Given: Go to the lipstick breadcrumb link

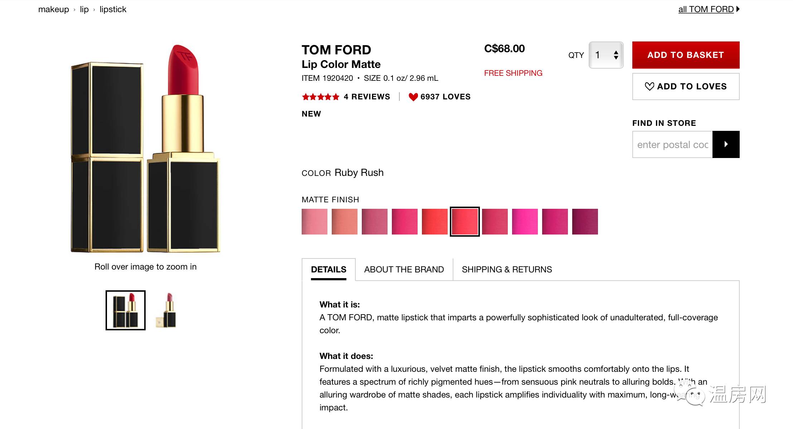Looking at the screenshot, I should pos(113,9).
